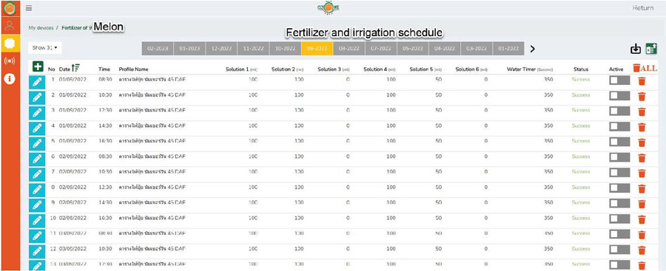Edit row 8 with the pencil icon

pos(37,189)
